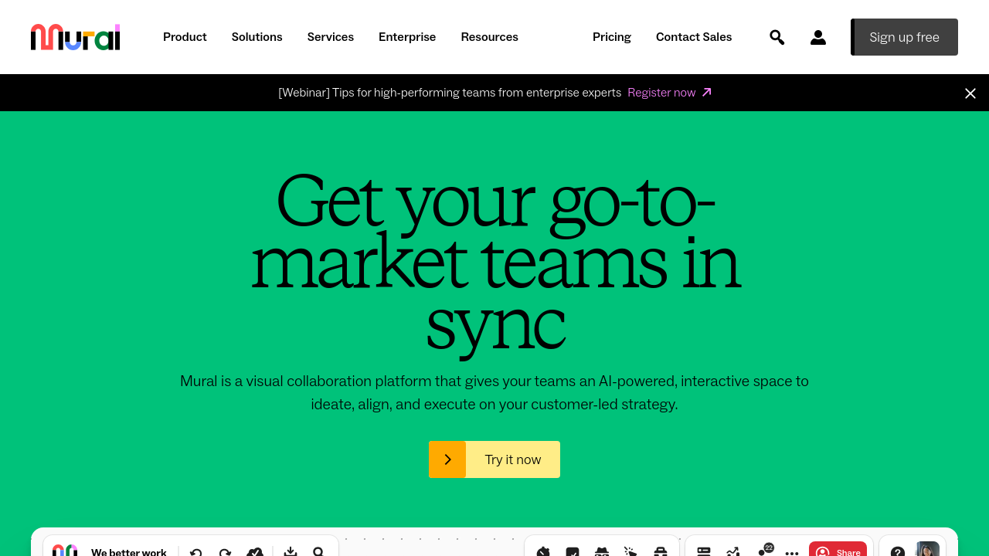The image size is (989, 556).
Task: Dismiss the webinar announcement banner
Action: point(970,93)
